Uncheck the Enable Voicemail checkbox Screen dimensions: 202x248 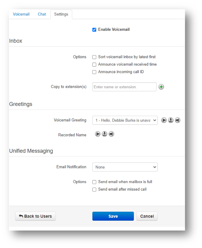94,30
